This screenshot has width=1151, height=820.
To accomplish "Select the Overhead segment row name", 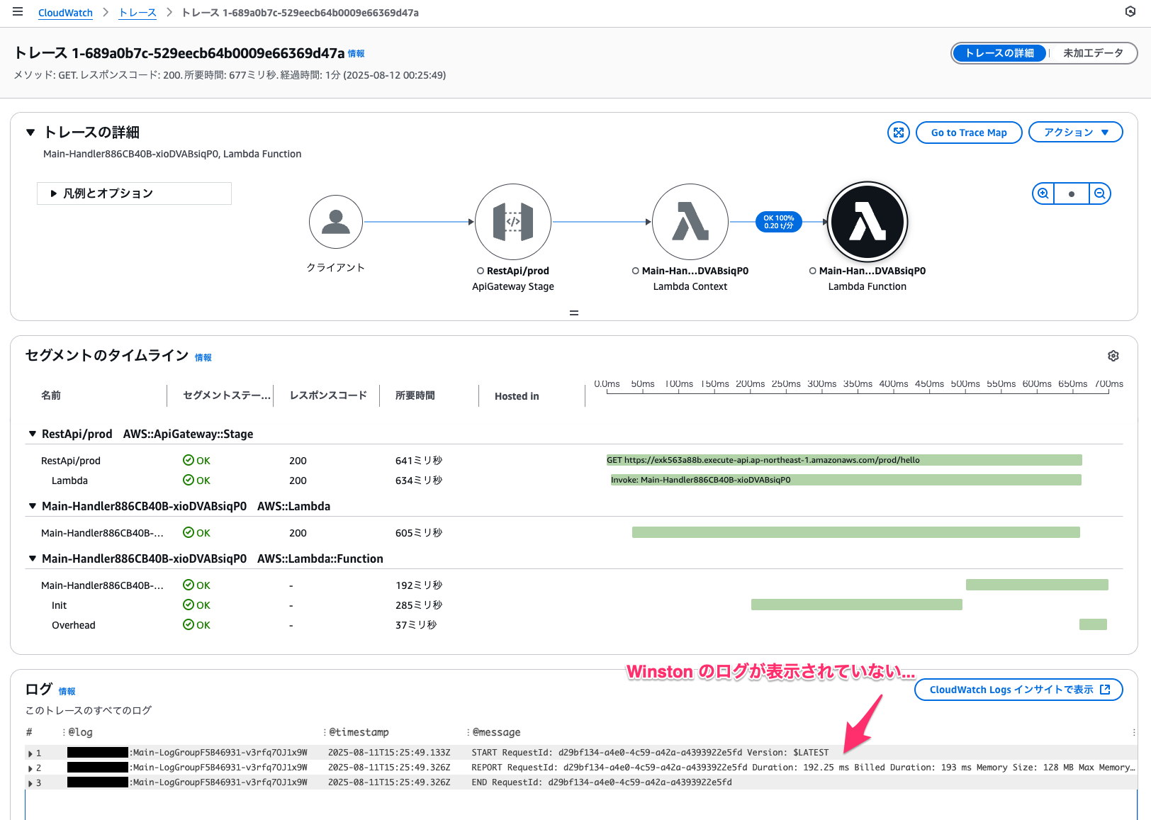I will pyautogui.click(x=74, y=625).
